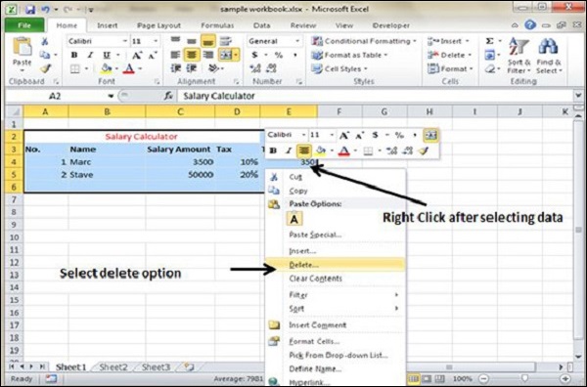Open Sheet2 worksheet tab

point(113,367)
